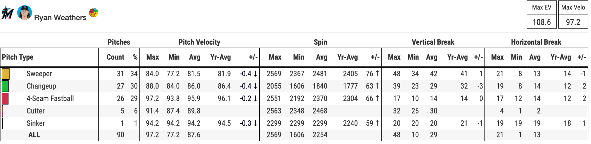The width and height of the screenshot is (591, 144).
Task: Click the Sinker velocity down-arrow indicator
Action: click(255, 123)
